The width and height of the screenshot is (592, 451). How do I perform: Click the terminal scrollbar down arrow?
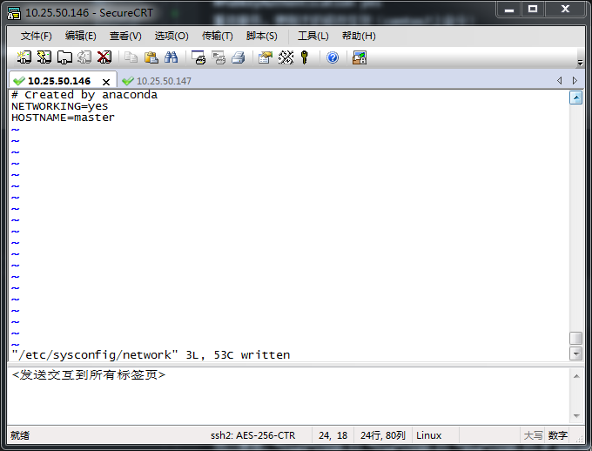pyautogui.click(x=575, y=353)
